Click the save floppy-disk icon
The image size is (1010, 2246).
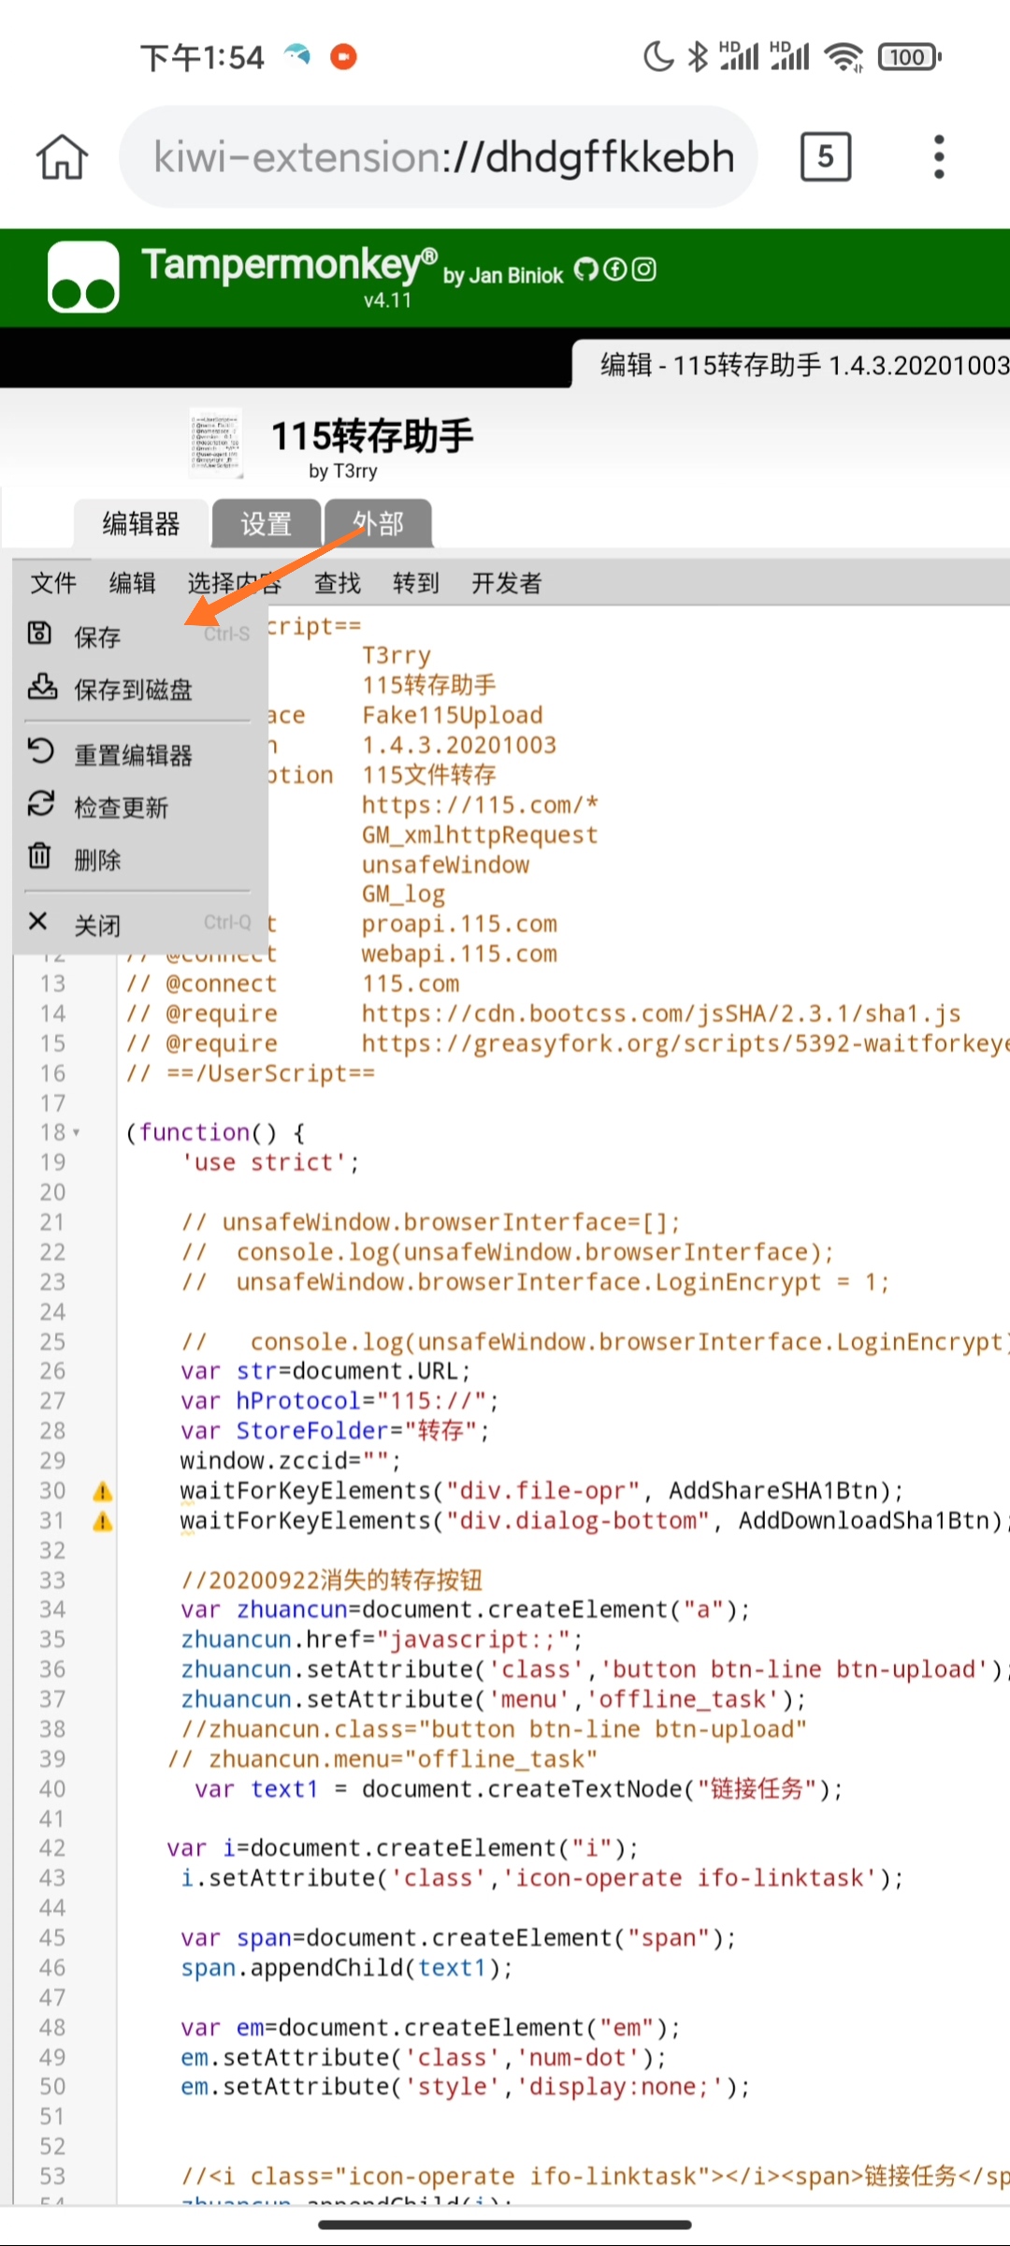point(39,633)
